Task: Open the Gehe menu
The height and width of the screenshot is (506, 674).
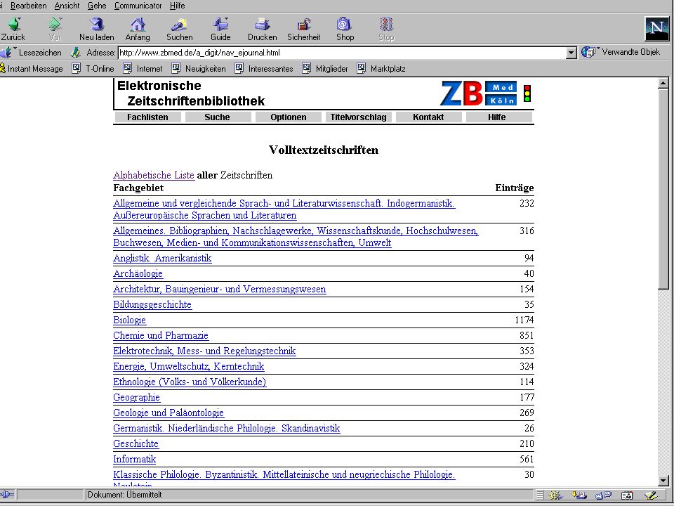Action: [x=97, y=6]
